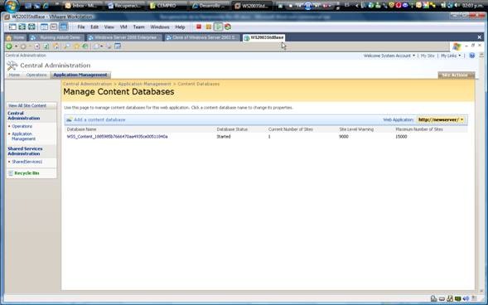Click the highlighted VMware console view icon
Screen dimensions: 488x305
(x=64, y=27)
